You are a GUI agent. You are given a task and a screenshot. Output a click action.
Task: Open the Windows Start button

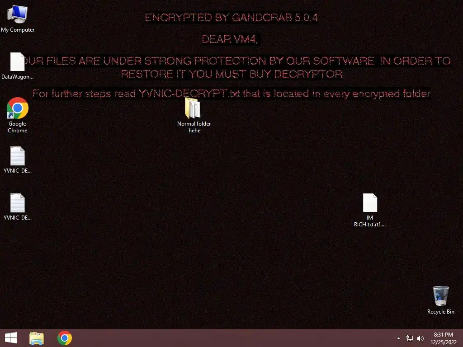pyautogui.click(x=11, y=338)
